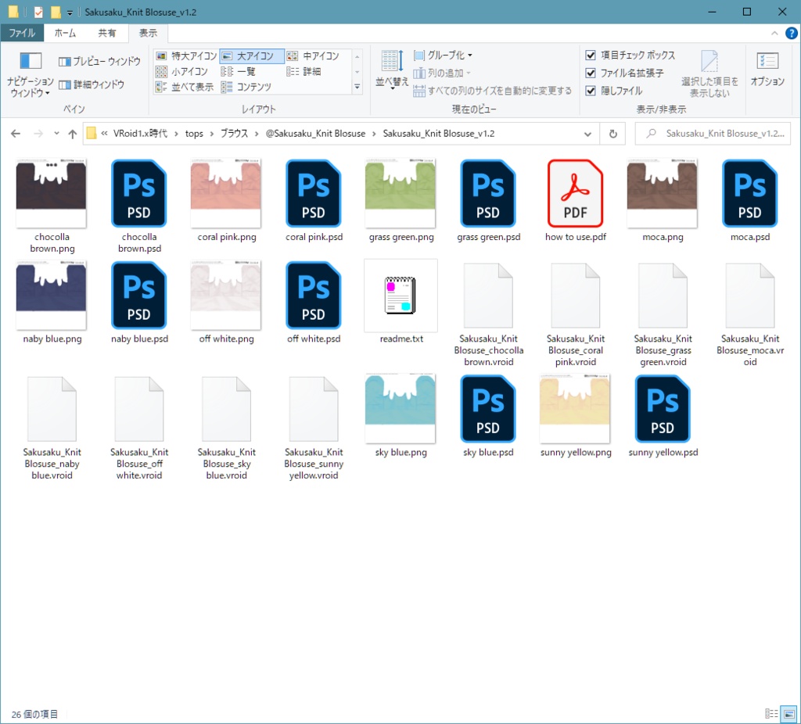Image resolution: width=801 pixels, height=724 pixels.
Task: Open the sort by (並べ替え) menu
Action: point(392,70)
